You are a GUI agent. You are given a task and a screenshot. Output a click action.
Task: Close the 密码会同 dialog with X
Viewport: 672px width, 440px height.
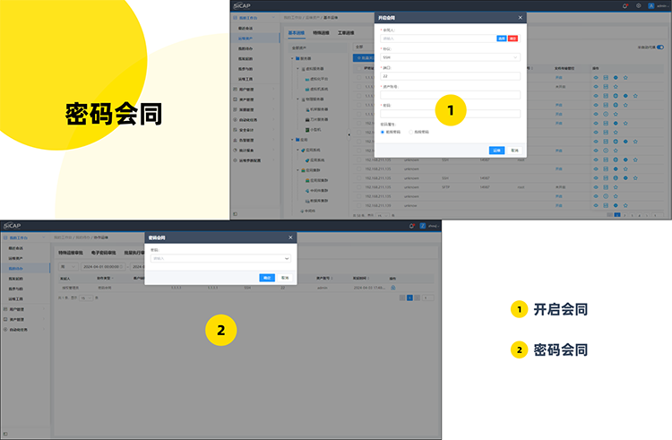tap(289, 237)
